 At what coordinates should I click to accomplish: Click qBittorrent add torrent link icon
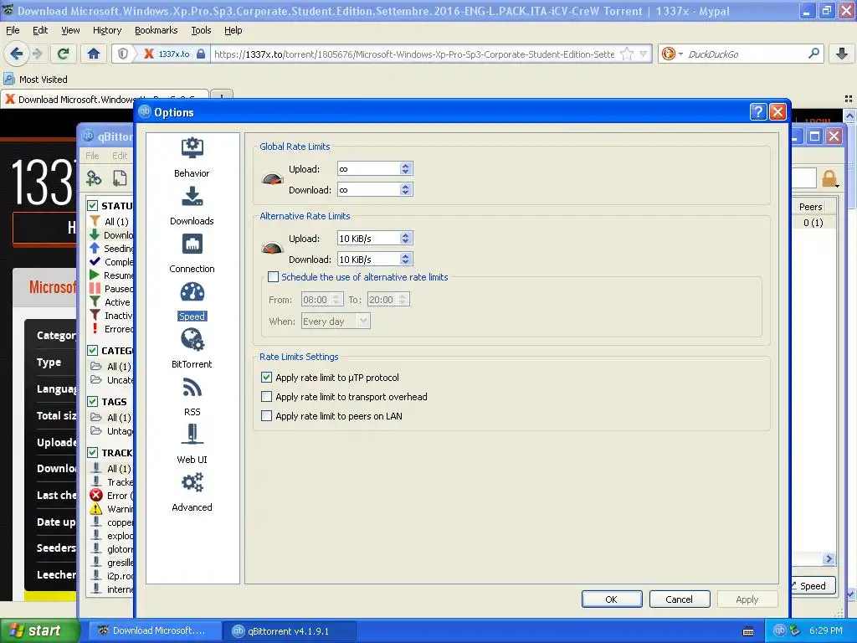pyautogui.click(x=94, y=178)
